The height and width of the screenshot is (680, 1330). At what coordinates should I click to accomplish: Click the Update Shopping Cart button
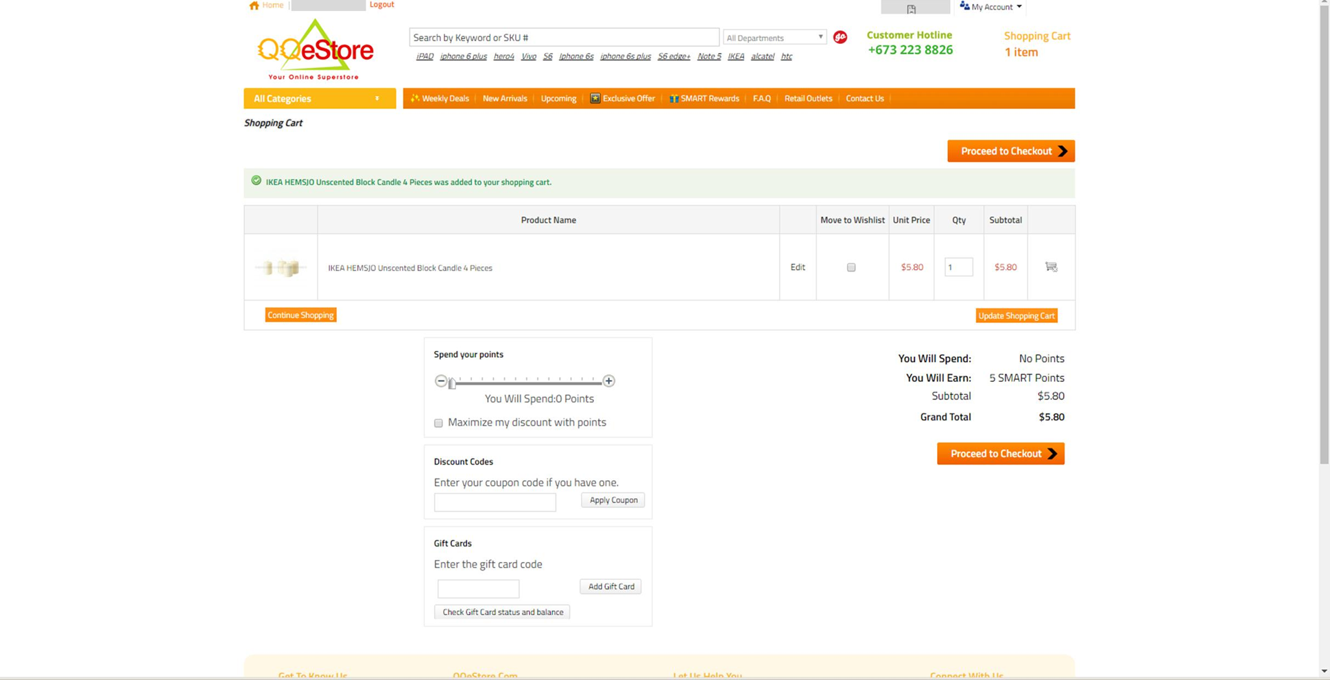(x=1016, y=315)
